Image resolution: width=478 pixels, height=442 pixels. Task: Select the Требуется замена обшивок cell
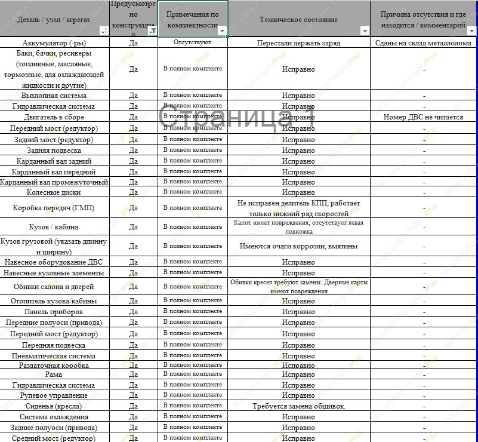point(299,406)
